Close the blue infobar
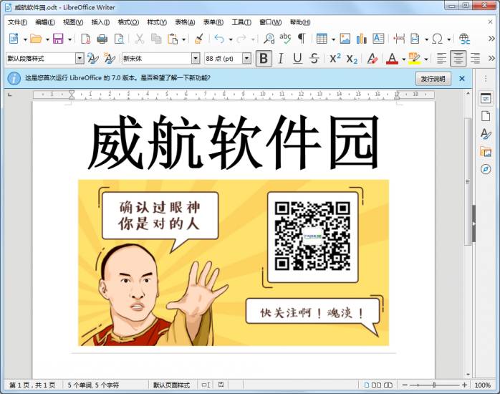The height and width of the screenshot is (394, 500). (x=462, y=78)
